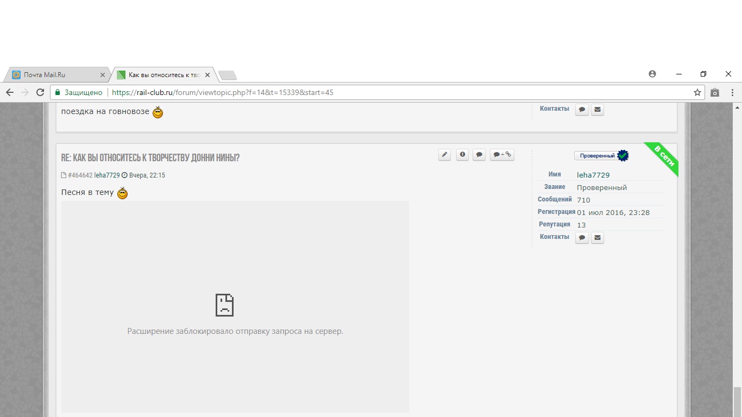
Task: Report the post with exclamation icon
Action: (x=462, y=155)
